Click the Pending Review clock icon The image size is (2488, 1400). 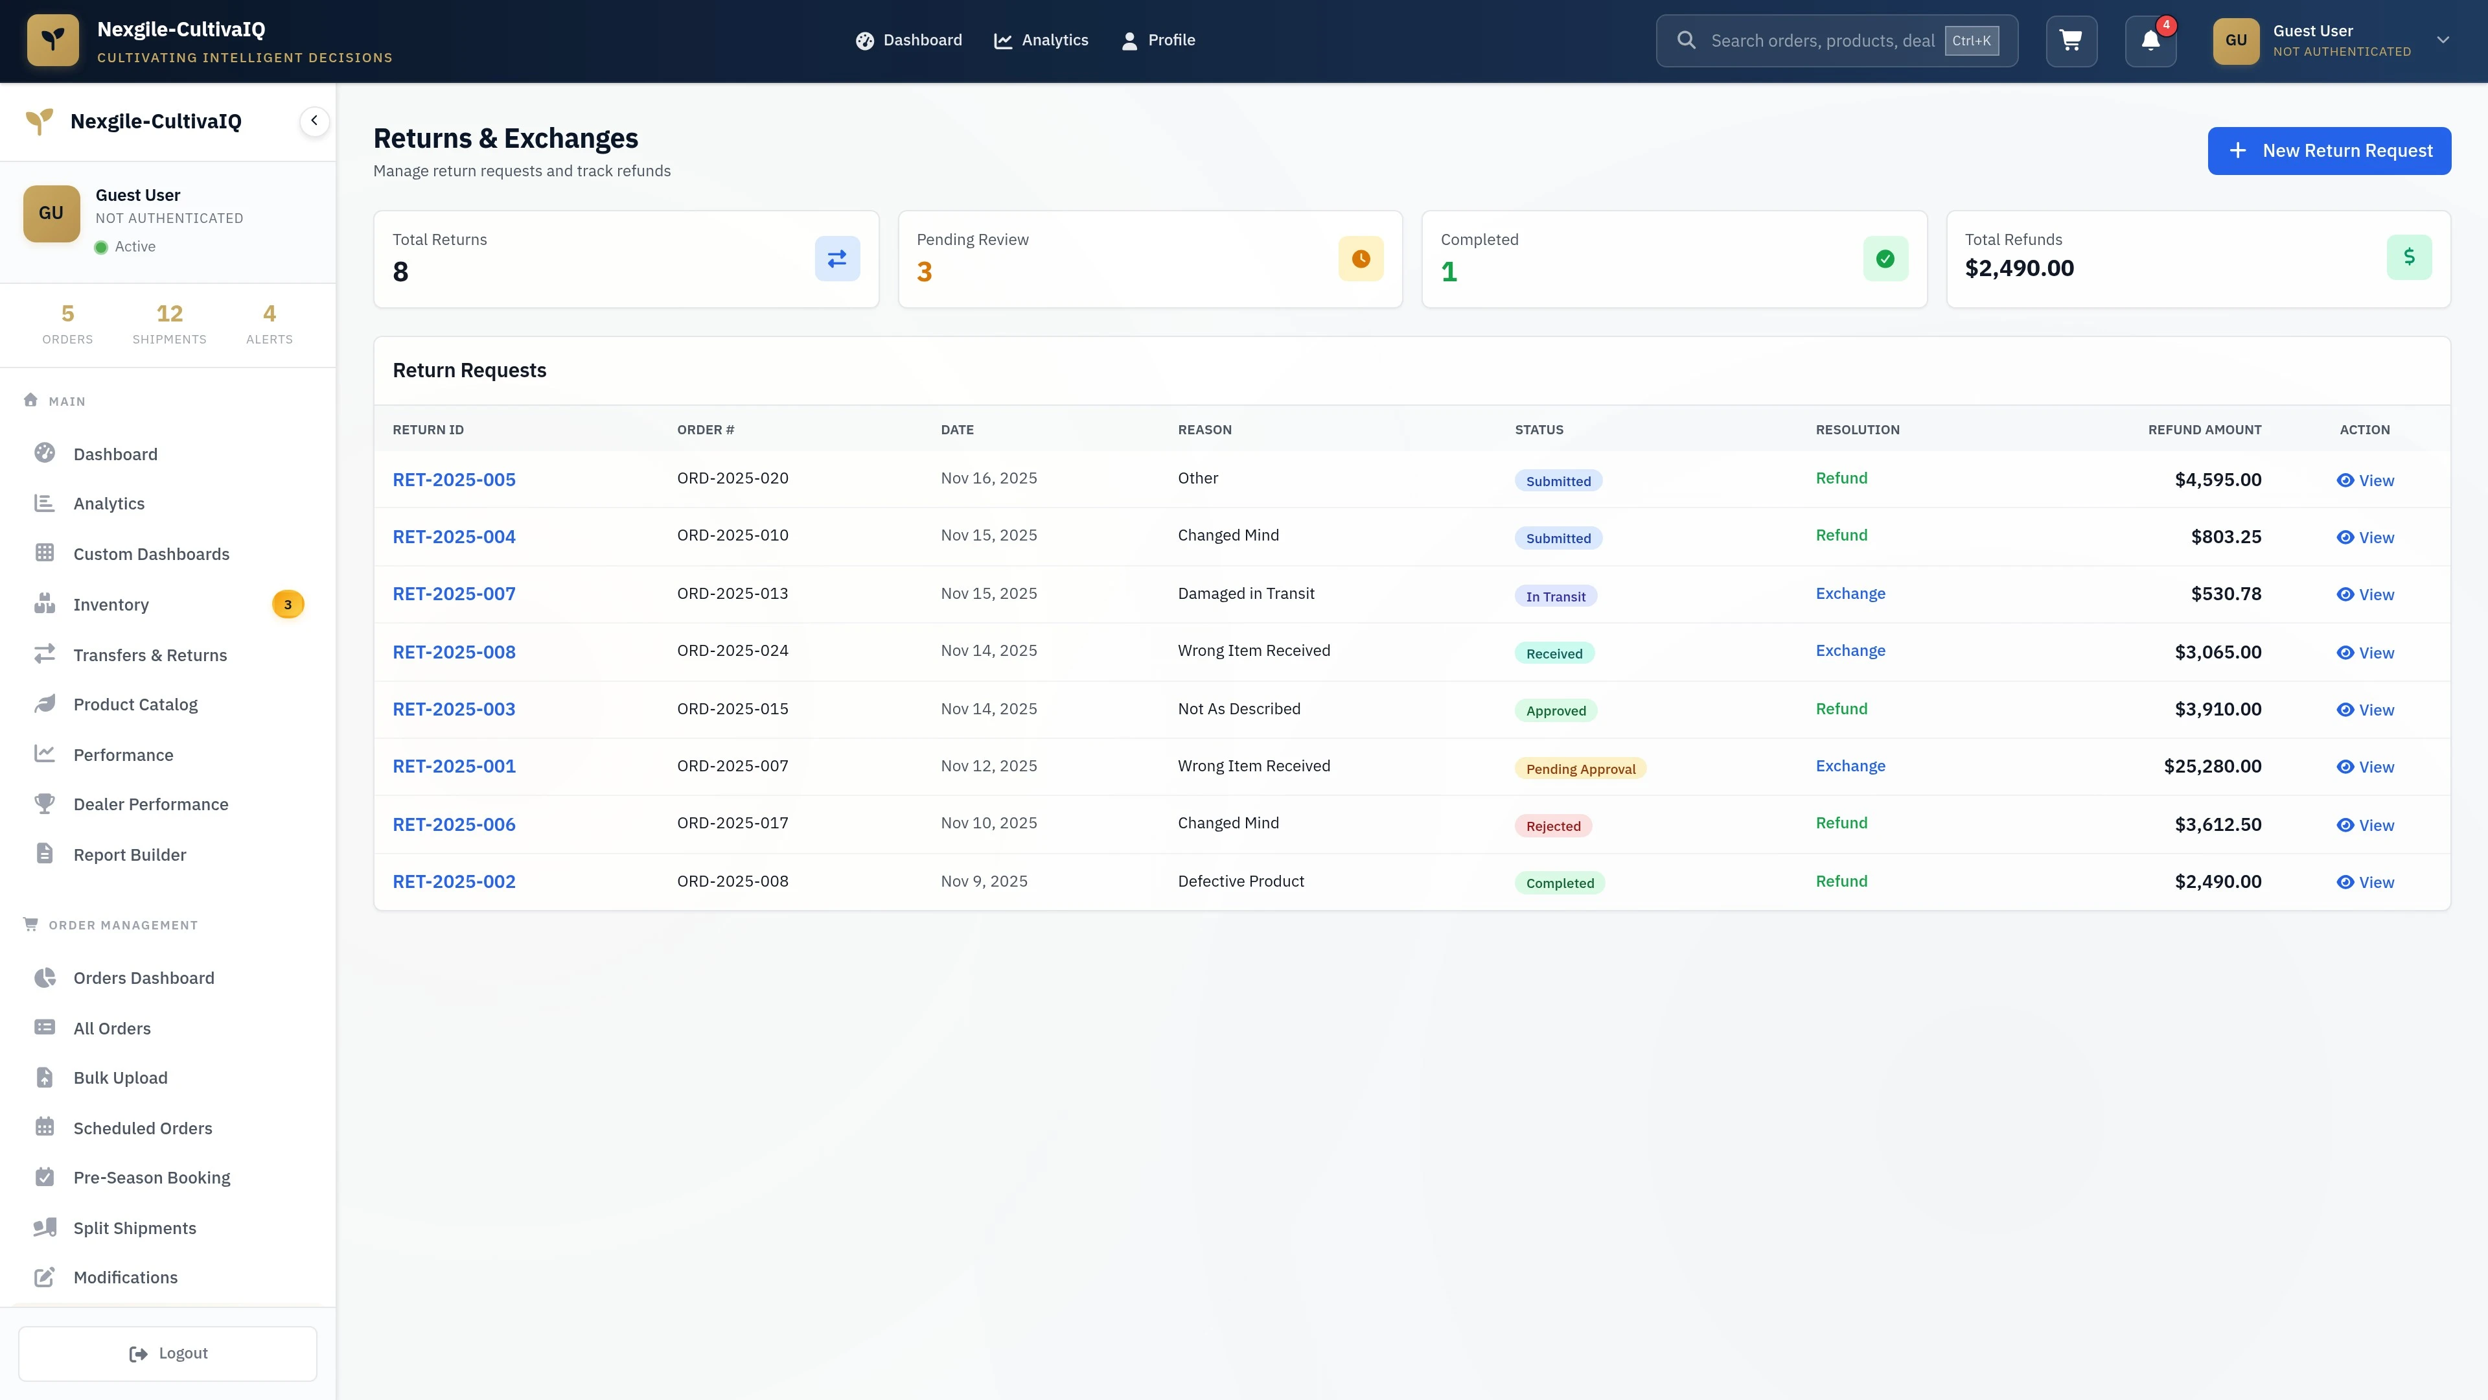1360,258
